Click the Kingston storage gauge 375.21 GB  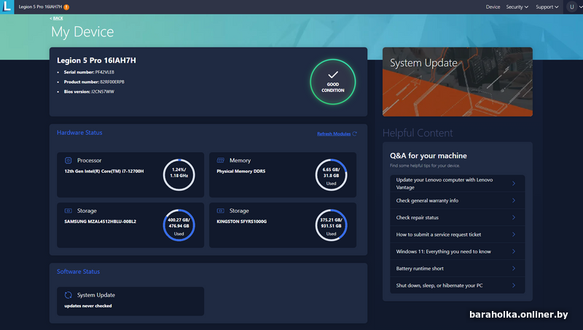click(331, 225)
